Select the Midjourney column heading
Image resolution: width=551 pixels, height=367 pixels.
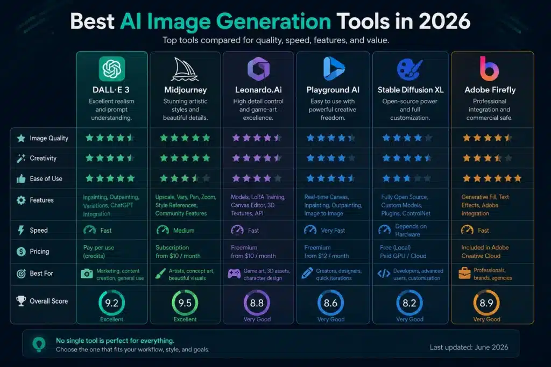185,90
